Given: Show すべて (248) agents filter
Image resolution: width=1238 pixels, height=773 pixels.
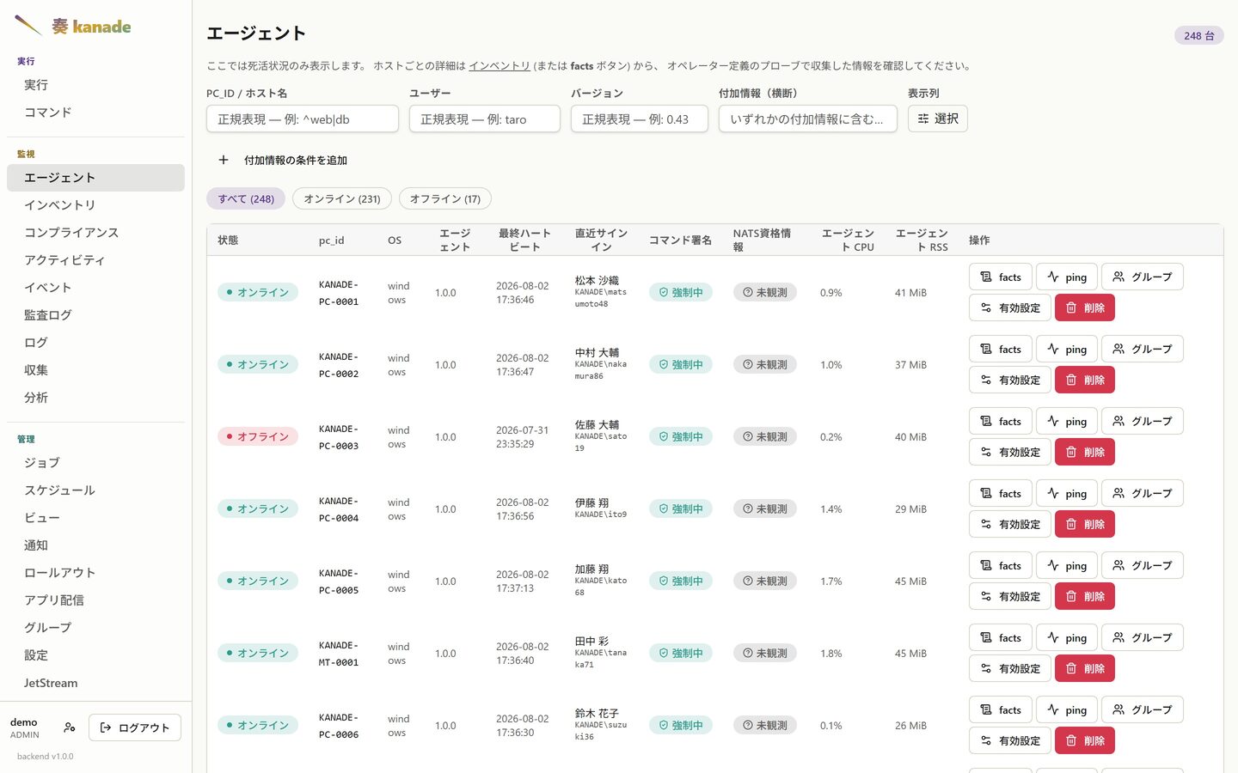Looking at the screenshot, I should [x=246, y=198].
